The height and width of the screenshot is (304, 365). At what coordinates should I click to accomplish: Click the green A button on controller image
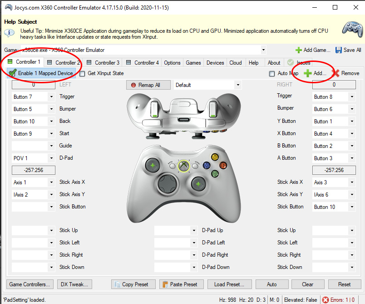(215, 173)
